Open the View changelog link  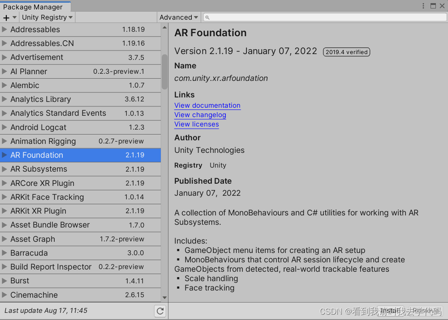tap(200, 115)
